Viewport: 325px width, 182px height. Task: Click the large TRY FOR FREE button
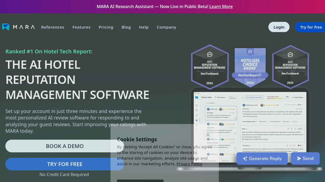65,164
